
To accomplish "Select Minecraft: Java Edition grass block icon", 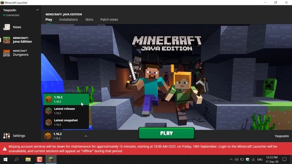I will click(6, 40).
